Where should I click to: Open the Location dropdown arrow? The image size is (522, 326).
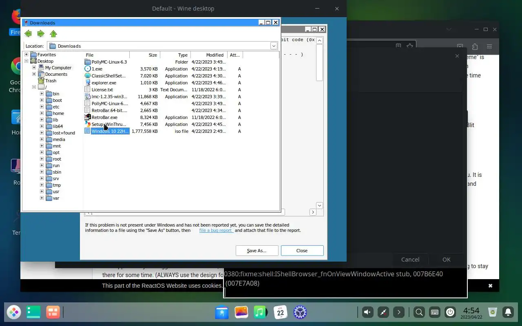(x=274, y=46)
